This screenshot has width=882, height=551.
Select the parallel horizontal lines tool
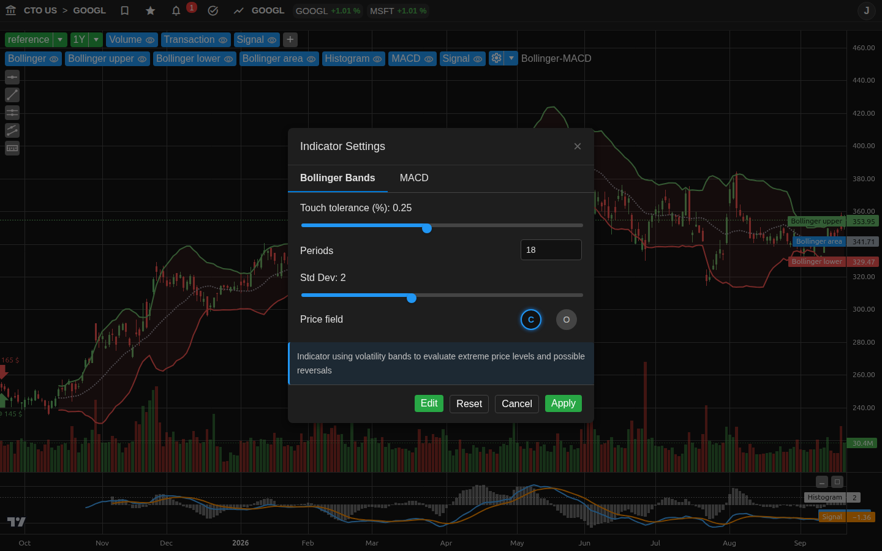(12, 113)
